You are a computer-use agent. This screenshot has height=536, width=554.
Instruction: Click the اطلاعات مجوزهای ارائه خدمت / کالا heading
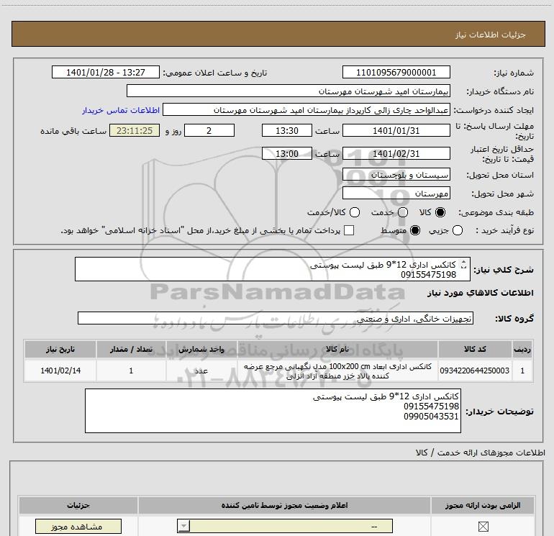[481, 453]
